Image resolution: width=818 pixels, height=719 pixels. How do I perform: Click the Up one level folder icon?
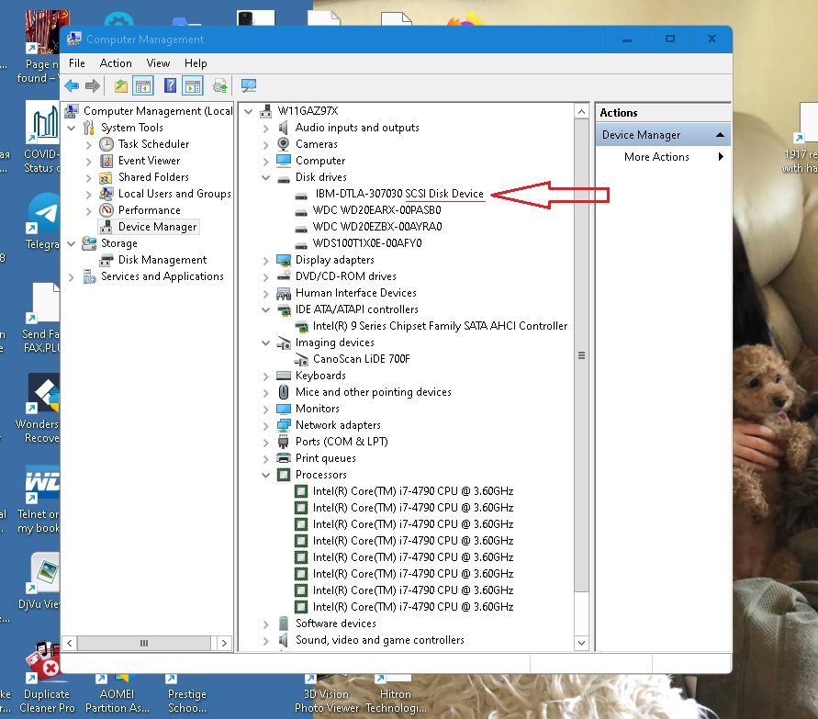121,85
